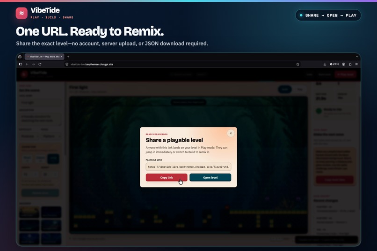Screen dimensions: 377x251
Task: Click the Open level button
Action: pyautogui.click(x=210, y=178)
